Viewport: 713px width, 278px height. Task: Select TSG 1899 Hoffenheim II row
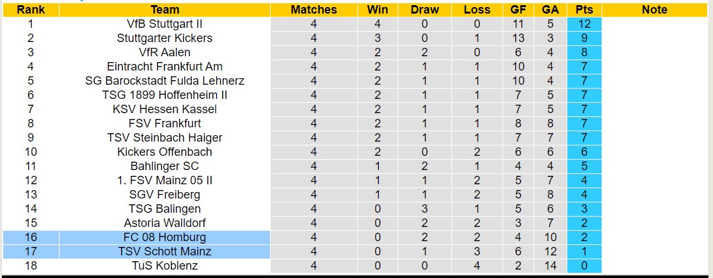[164, 95]
